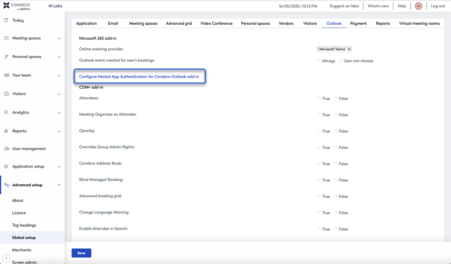This screenshot has height=264, width=451.
Task: Click the Application setup gear icon
Action: pyautogui.click(x=6, y=166)
